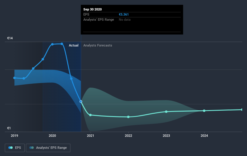
Task: Click the 'No data' tooltip entry
Action: click(x=125, y=19)
